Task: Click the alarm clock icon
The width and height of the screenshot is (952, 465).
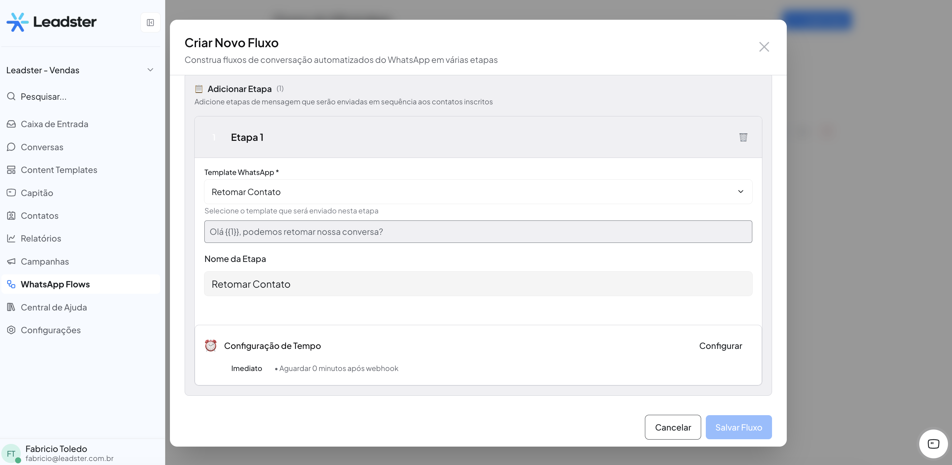Action: tap(211, 346)
